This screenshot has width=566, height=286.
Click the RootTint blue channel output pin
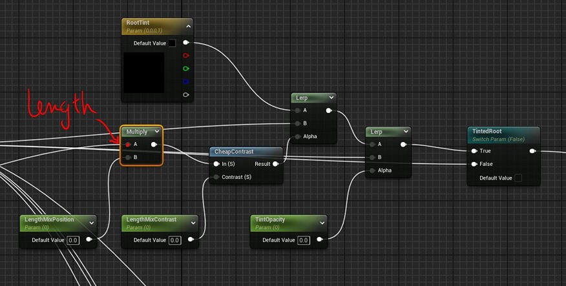click(186, 81)
